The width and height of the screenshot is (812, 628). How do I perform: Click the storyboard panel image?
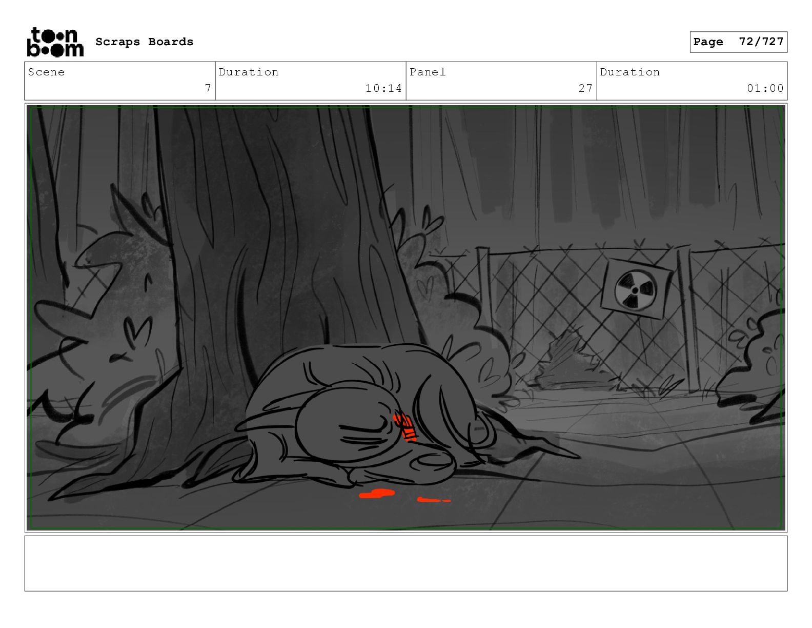point(406,318)
